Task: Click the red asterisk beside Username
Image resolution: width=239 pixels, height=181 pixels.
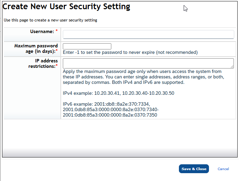Action: [57, 31]
